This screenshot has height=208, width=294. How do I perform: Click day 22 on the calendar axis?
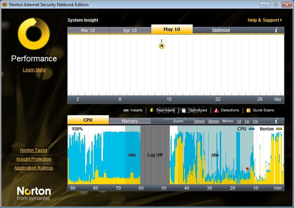(x=218, y=99)
